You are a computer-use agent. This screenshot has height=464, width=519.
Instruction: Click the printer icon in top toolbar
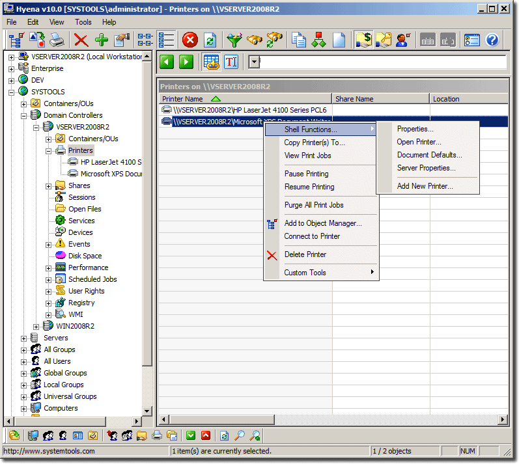click(x=57, y=40)
